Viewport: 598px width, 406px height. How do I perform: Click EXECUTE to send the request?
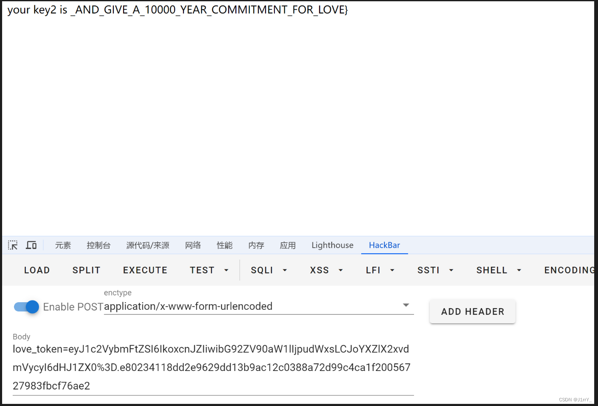pyautogui.click(x=145, y=270)
